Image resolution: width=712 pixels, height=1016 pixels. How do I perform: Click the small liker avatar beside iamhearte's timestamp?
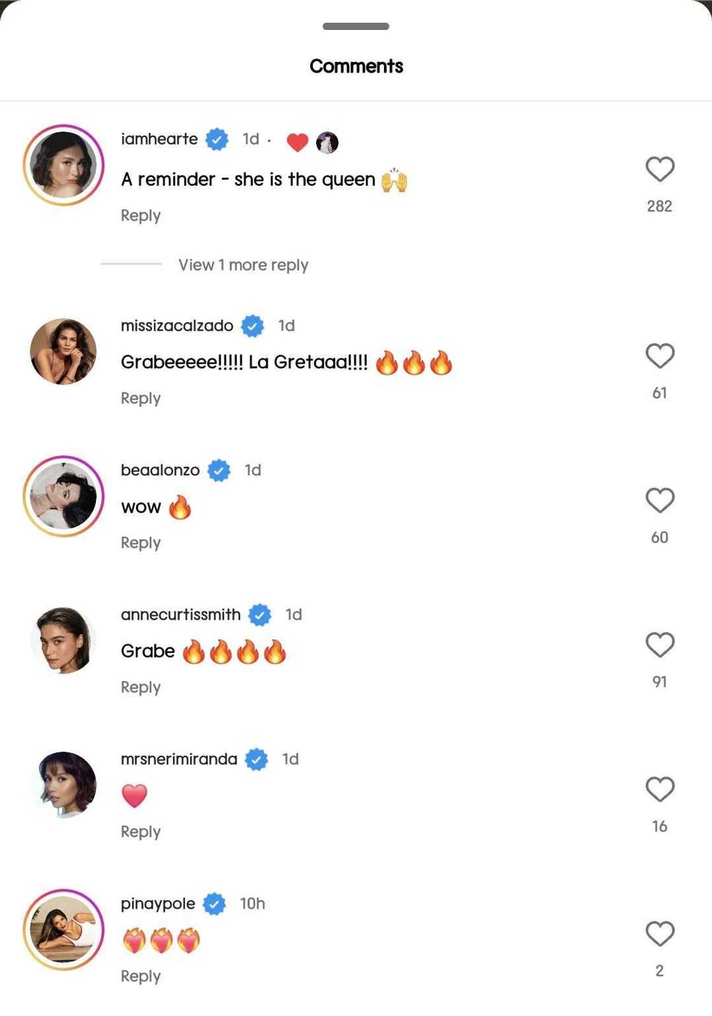[x=327, y=143]
